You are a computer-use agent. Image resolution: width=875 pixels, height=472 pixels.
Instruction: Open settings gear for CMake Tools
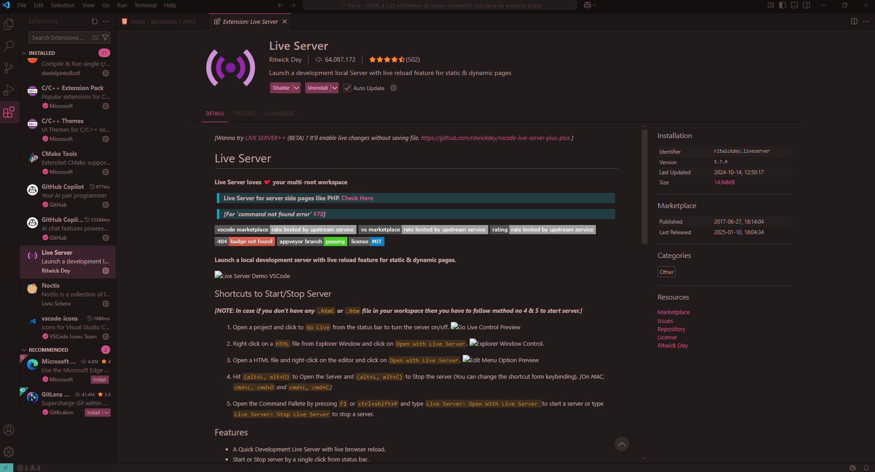[x=106, y=172]
